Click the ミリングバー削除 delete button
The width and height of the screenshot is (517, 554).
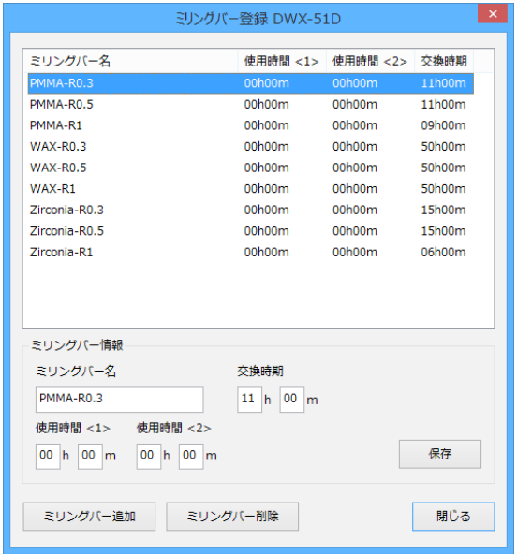click(232, 517)
